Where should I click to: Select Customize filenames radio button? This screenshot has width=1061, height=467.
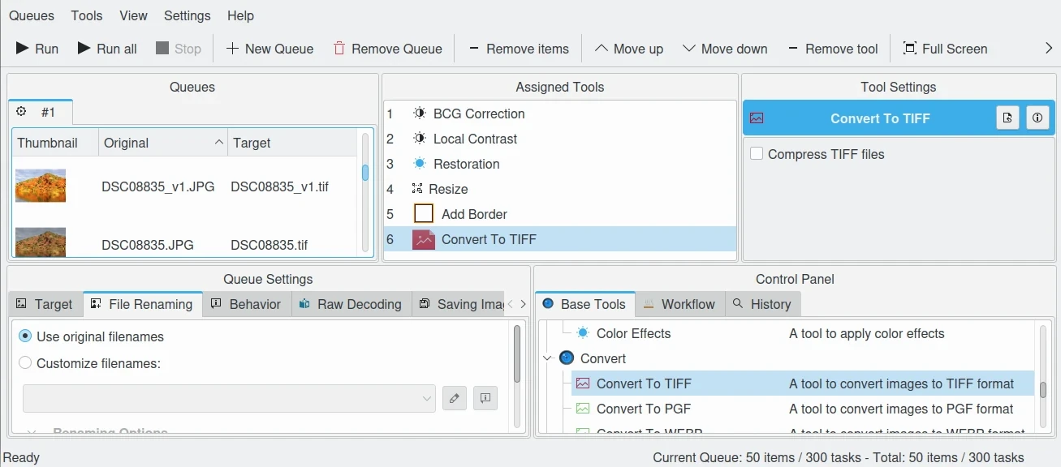tap(25, 363)
